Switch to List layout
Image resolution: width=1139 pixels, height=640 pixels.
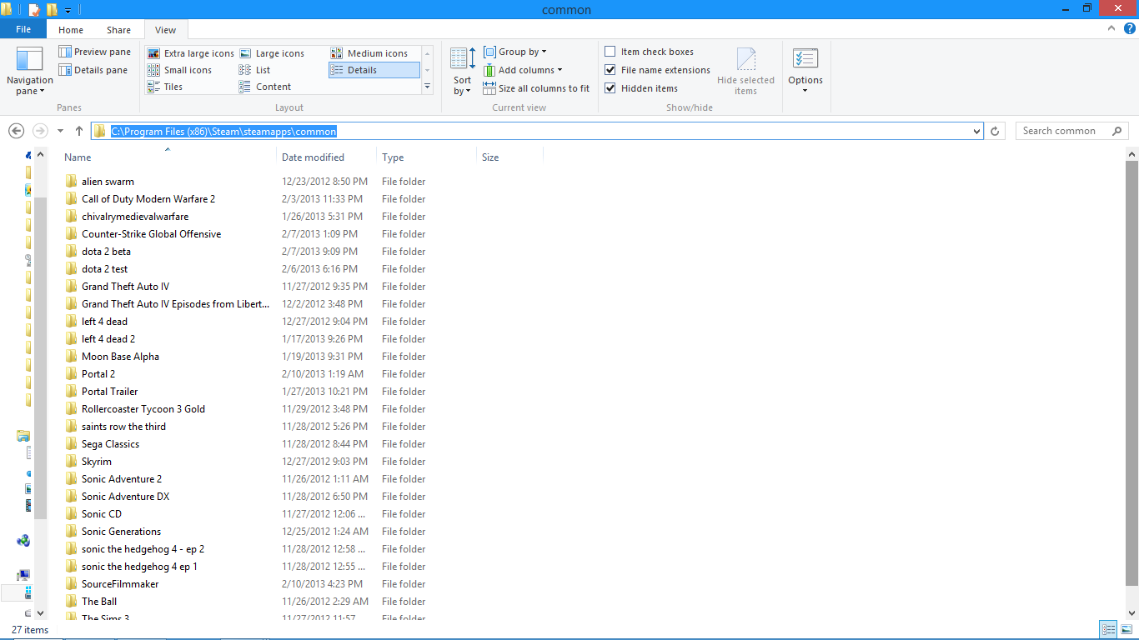click(x=254, y=70)
